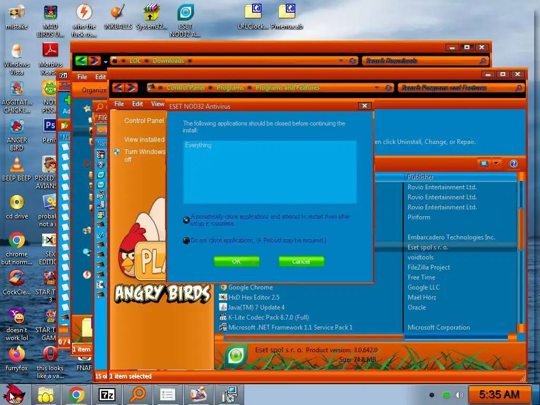Click Search Programs and Features field
The width and height of the screenshot is (540, 405).
point(460,88)
